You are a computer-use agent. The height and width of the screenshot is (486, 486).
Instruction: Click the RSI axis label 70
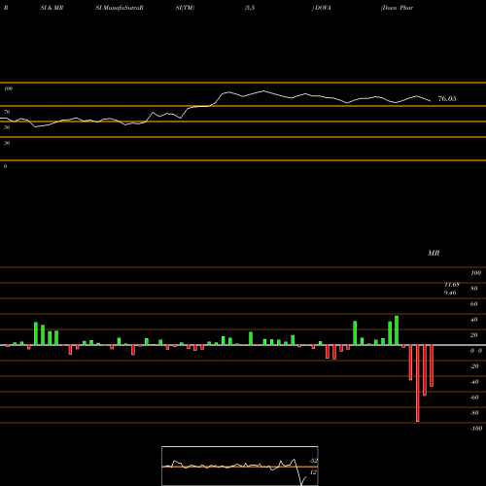(x=7, y=112)
